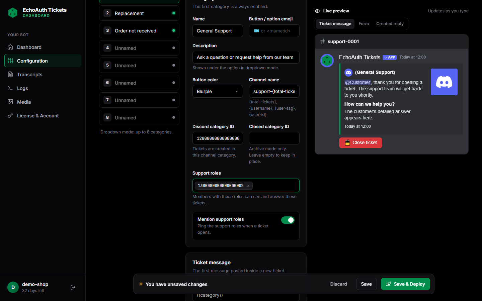Click the Discard button
Viewport: 482px width, 301px height.
(x=339, y=284)
